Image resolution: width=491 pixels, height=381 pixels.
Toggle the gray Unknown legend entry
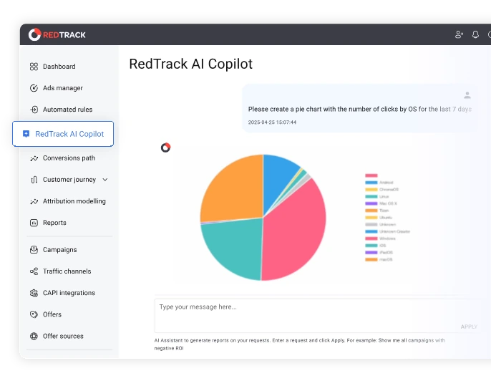pos(381,225)
